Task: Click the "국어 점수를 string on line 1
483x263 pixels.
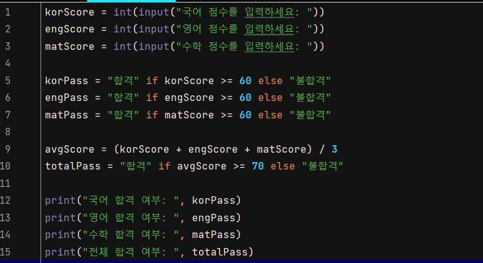Action: (x=207, y=12)
